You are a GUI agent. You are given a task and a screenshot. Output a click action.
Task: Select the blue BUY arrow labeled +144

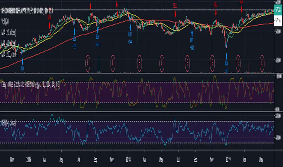point(130,27)
